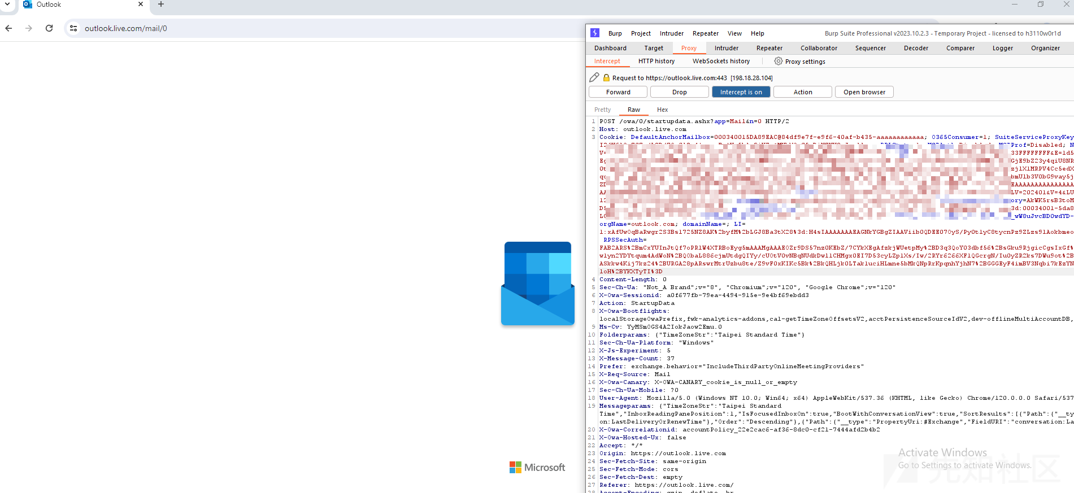Viewport: 1074px width, 493px height.
Task: Click the X-Owa-Canary header line
Action: click(x=698, y=382)
